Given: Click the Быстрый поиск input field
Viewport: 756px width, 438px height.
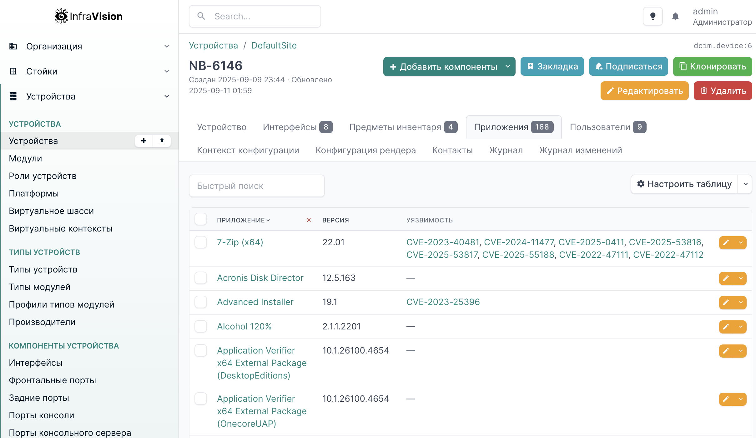Looking at the screenshot, I should (x=257, y=186).
